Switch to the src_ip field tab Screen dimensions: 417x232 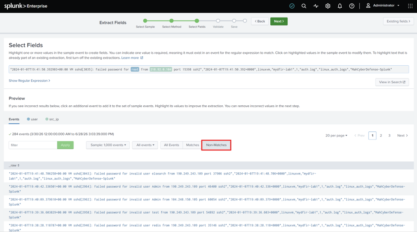(x=52, y=119)
